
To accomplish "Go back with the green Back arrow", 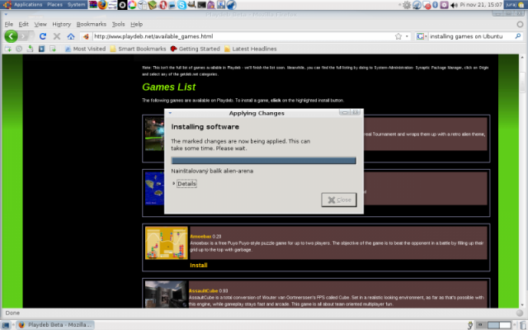I will (x=11, y=36).
